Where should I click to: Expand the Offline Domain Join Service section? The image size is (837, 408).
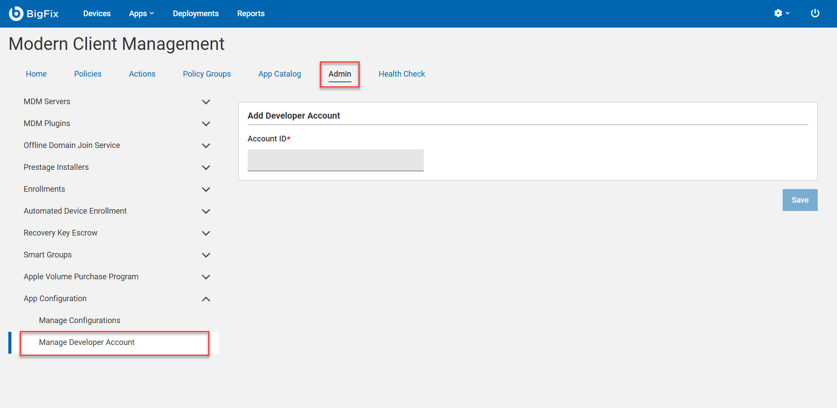click(x=206, y=145)
